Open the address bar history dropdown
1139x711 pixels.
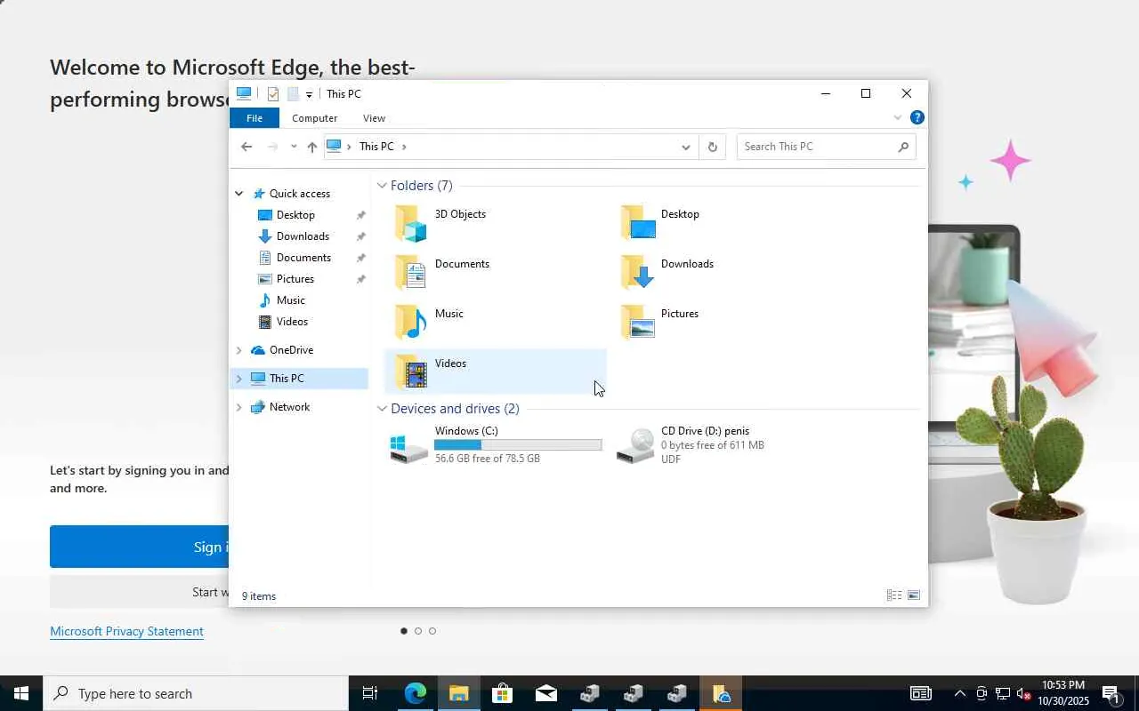(x=685, y=147)
